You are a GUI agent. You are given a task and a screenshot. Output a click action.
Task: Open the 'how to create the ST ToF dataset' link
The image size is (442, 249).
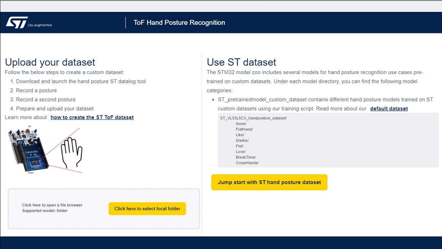click(x=92, y=117)
